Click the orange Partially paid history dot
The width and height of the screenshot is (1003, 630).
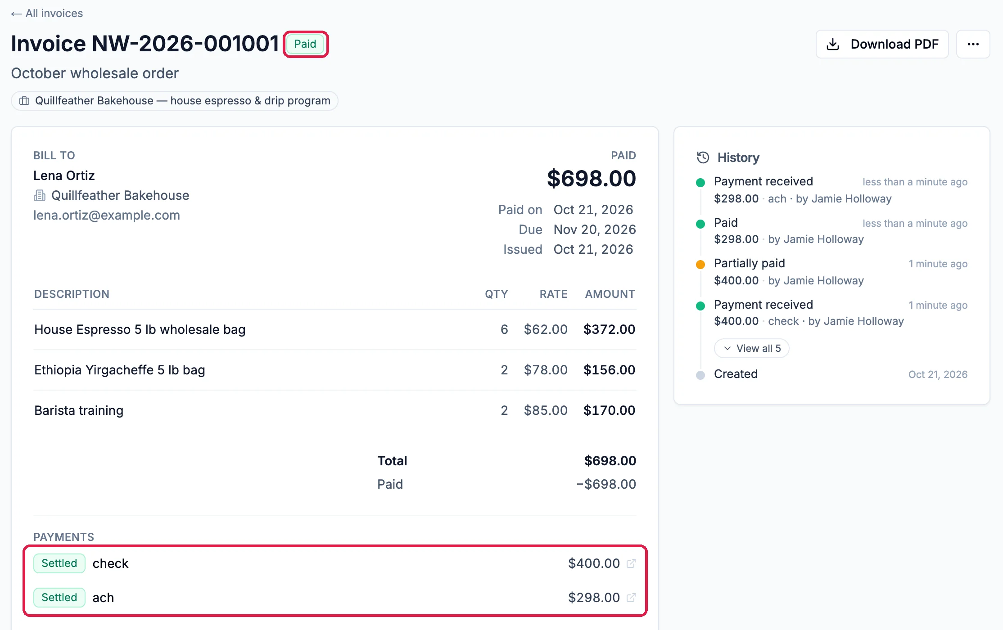pyautogui.click(x=700, y=265)
